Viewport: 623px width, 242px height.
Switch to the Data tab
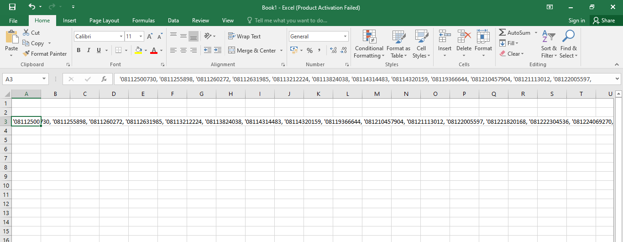(x=173, y=21)
